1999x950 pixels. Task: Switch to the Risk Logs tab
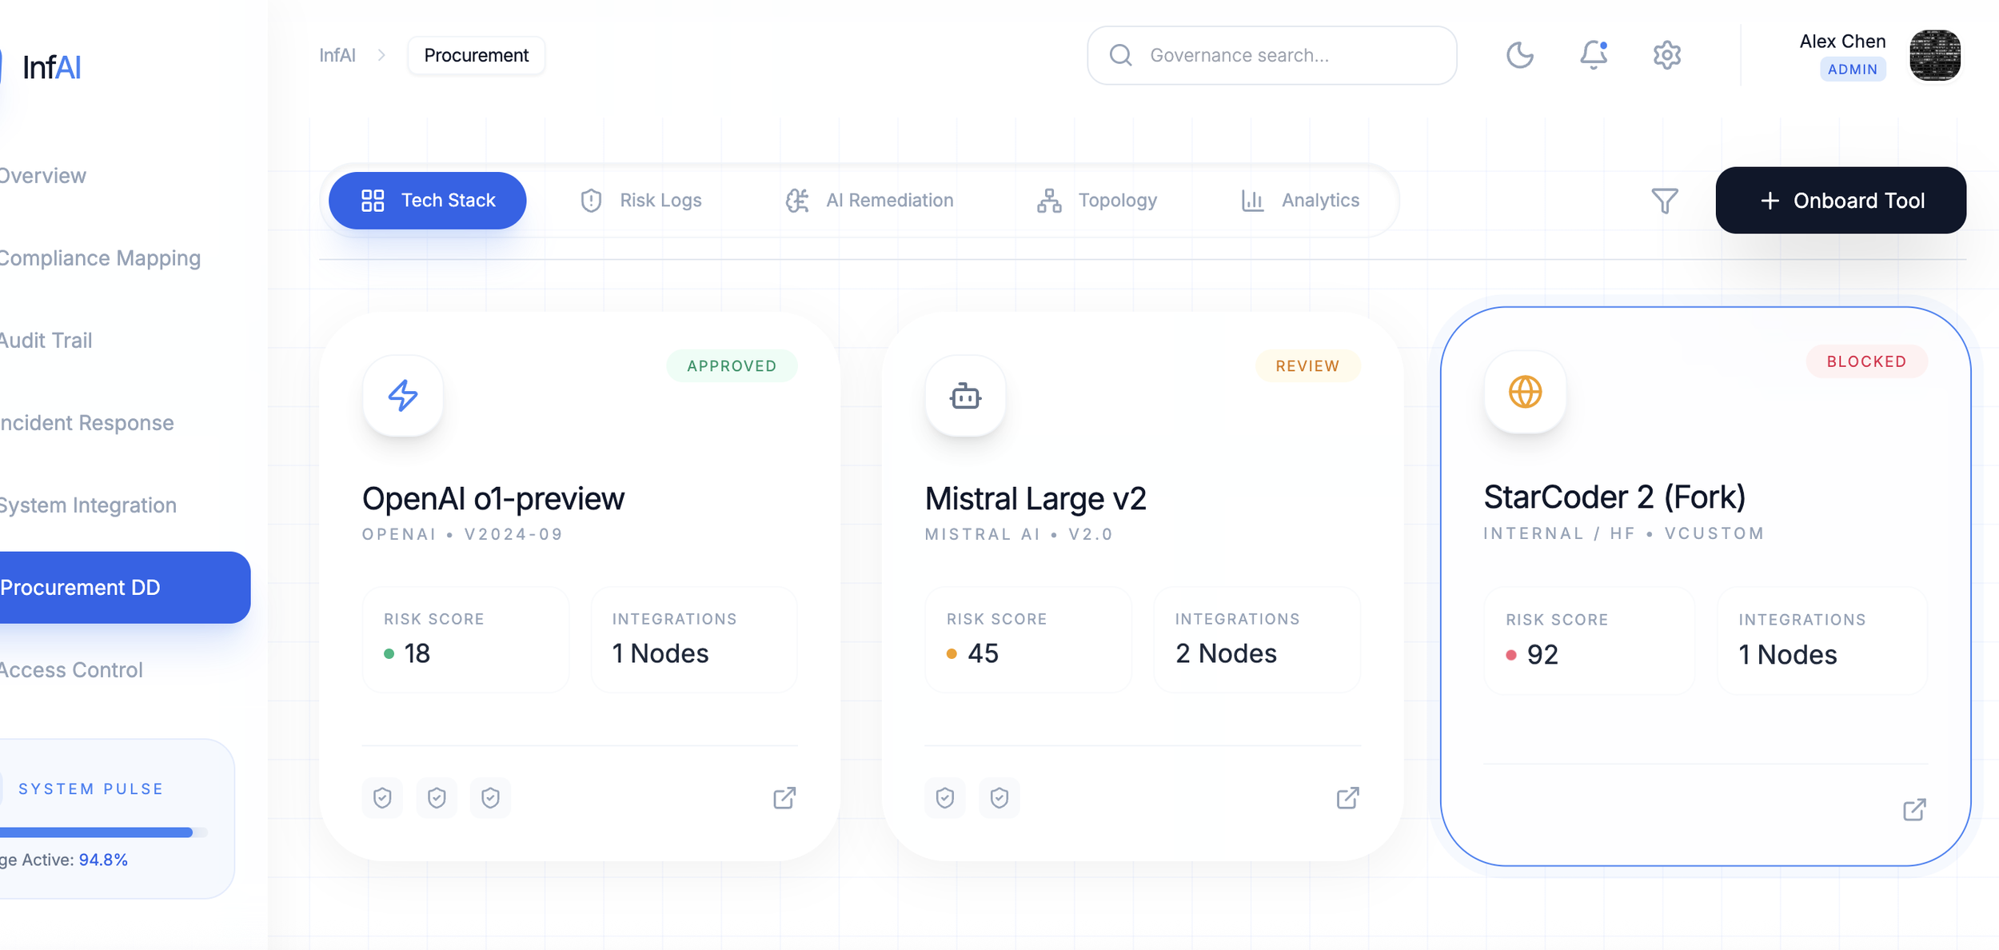click(641, 201)
